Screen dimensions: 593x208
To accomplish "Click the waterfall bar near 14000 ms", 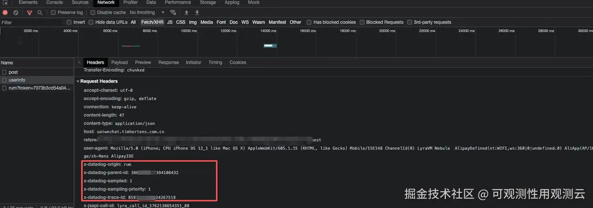I will [x=270, y=46].
